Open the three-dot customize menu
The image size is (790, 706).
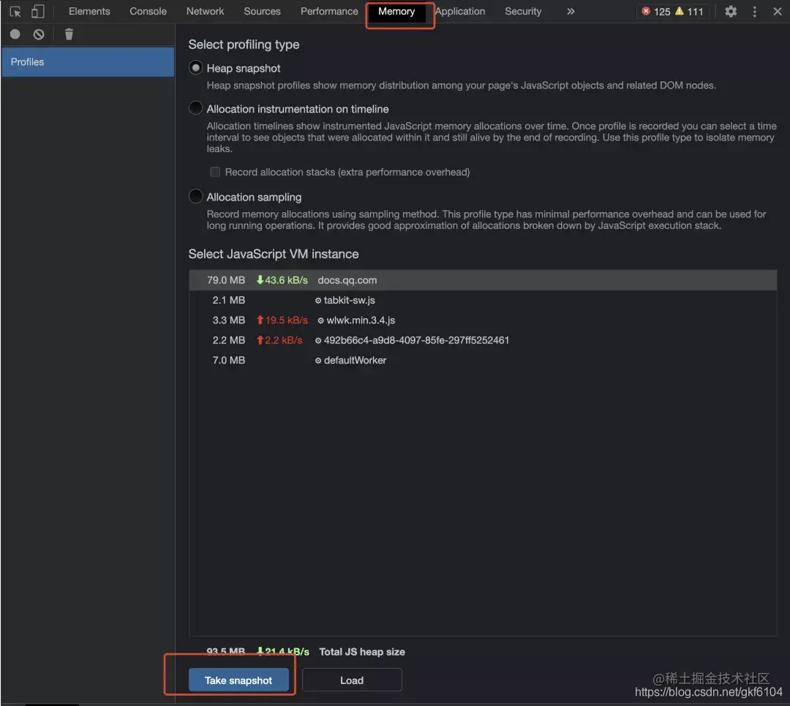pos(754,11)
